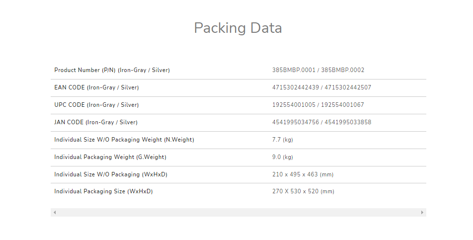Image resolution: width=473 pixels, height=240 pixels.
Task: Click the 210 x 495 x 463 (mm) value
Action: pyautogui.click(x=303, y=174)
